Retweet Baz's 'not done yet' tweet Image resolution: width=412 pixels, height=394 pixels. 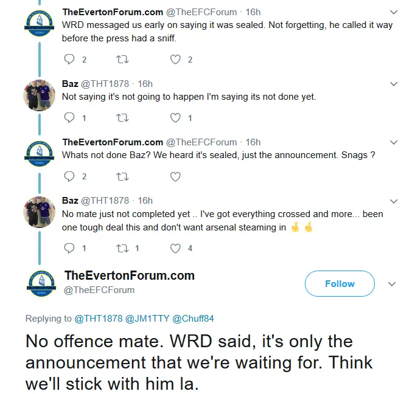[x=122, y=118]
